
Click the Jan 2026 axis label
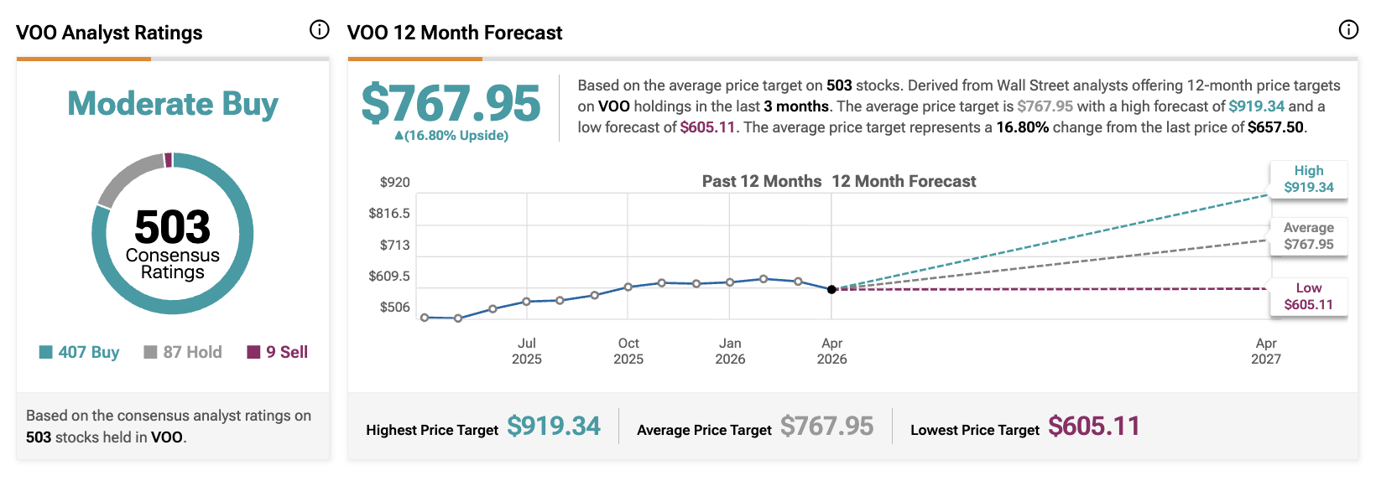(x=730, y=351)
